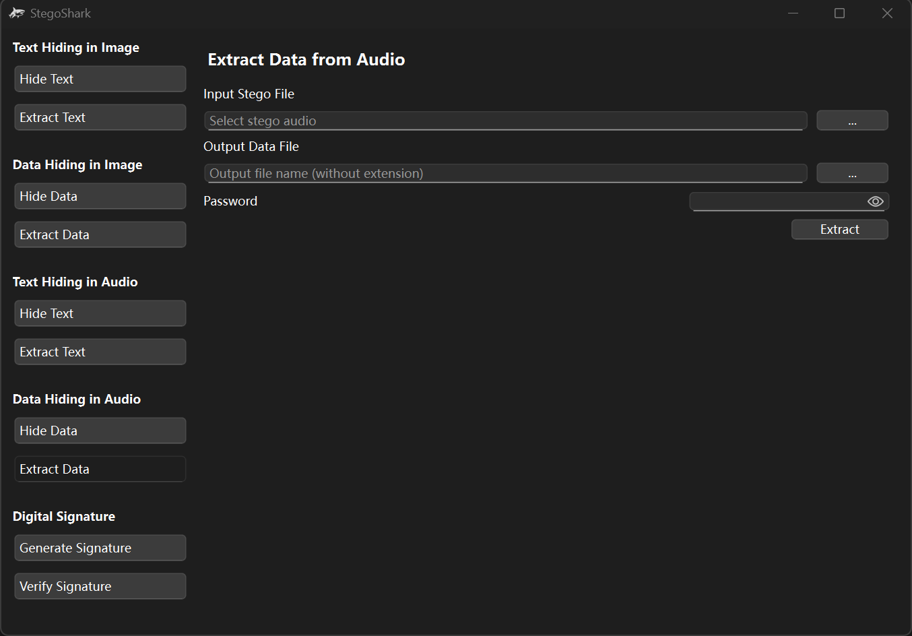Click the StegoShark shark logo icon
Image resolution: width=912 pixels, height=636 pixels.
[17, 13]
